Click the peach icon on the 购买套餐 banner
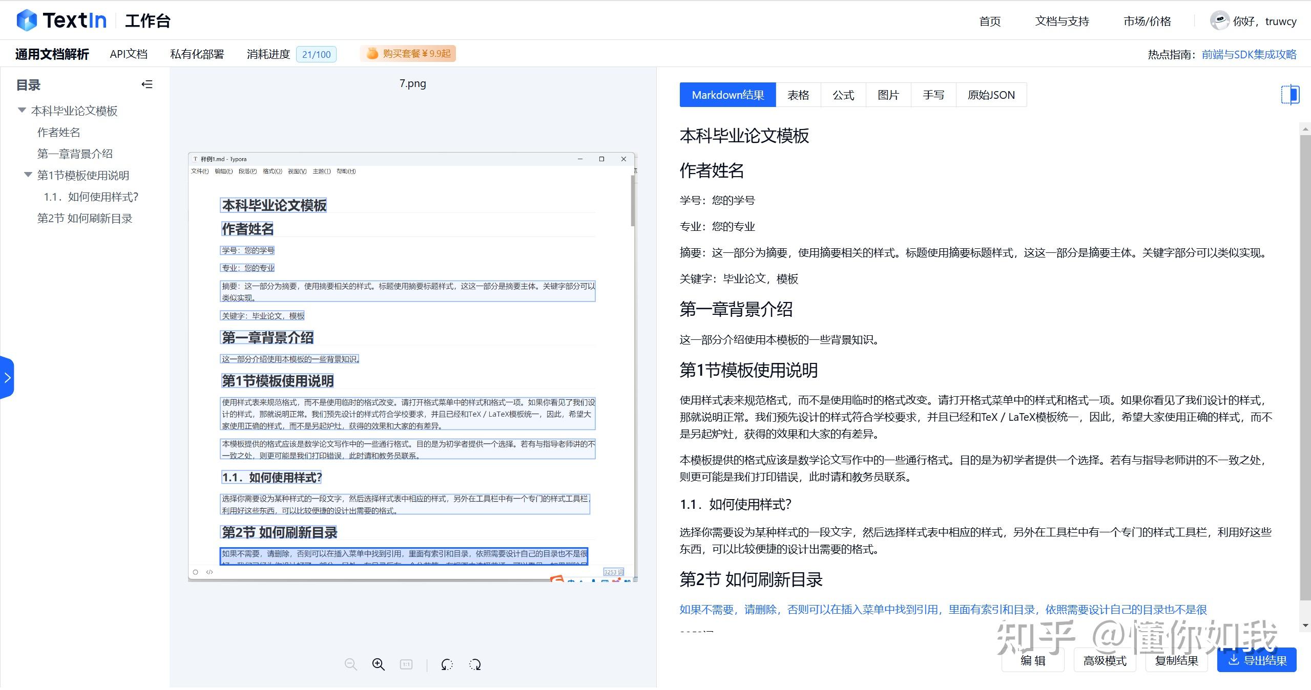 pyautogui.click(x=372, y=53)
